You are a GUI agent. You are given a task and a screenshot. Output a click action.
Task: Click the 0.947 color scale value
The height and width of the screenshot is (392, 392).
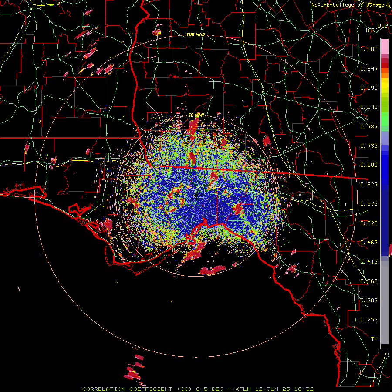(369, 68)
